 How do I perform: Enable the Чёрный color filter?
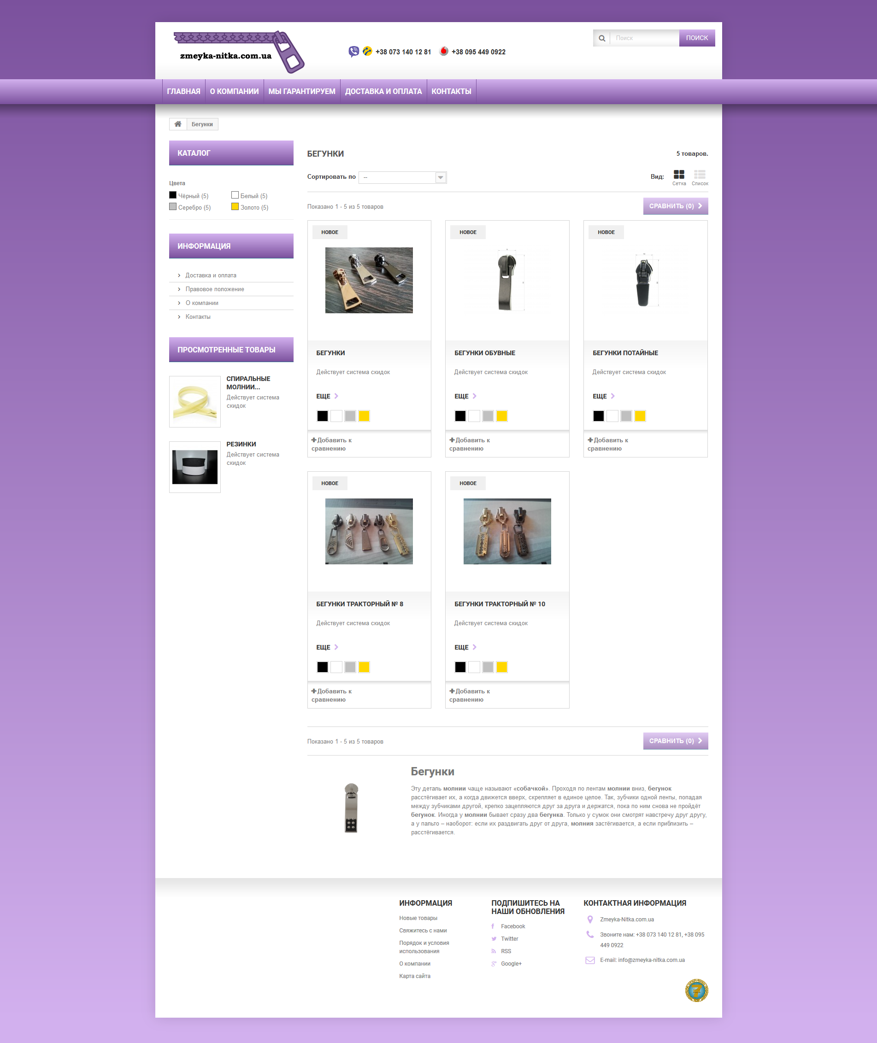[x=173, y=195]
